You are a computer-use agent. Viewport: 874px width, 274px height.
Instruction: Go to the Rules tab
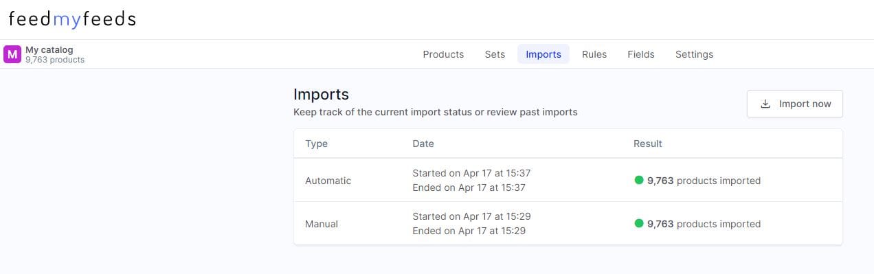pos(594,54)
